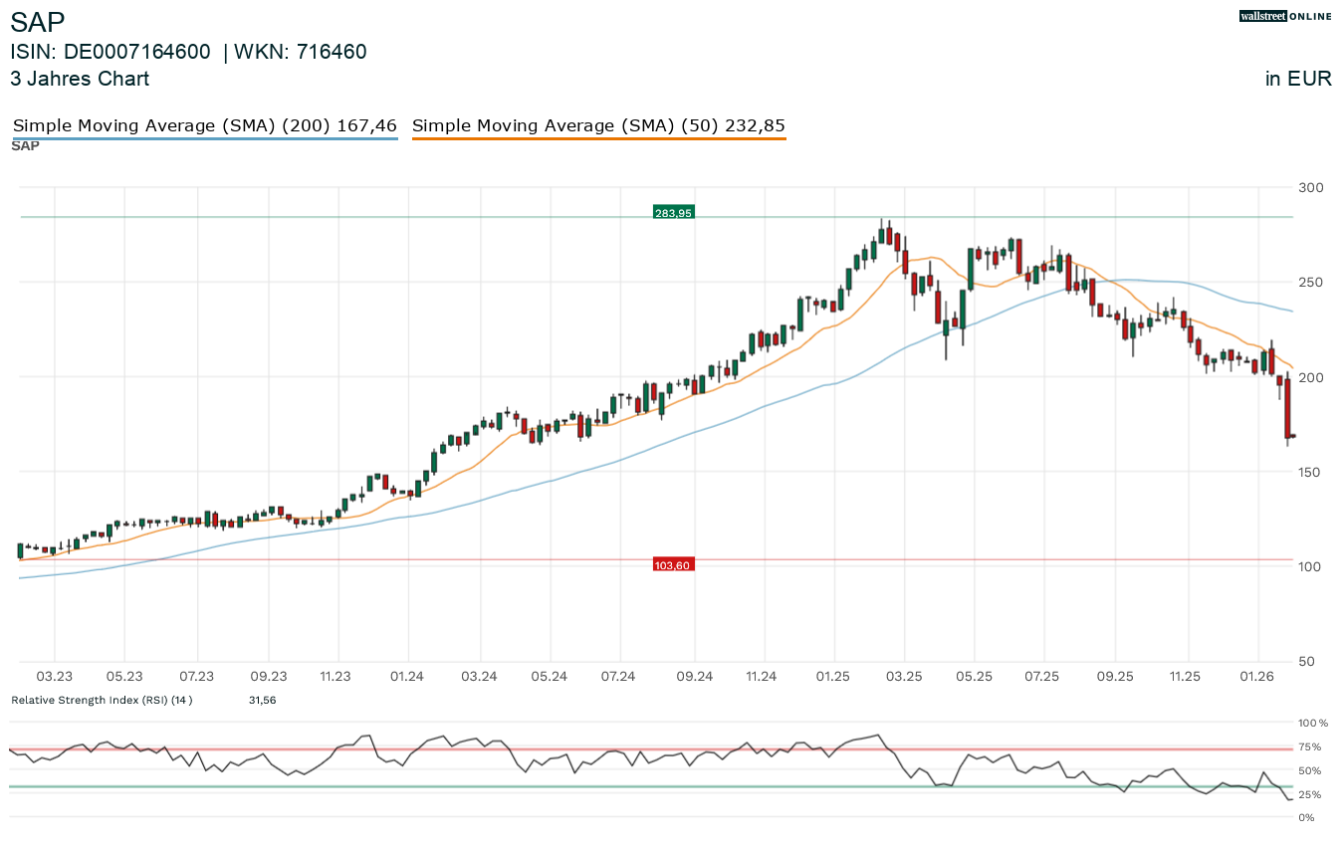Click the orange line under SMA (50)
The width and height of the screenshot is (1343, 844).
tap(598, 138)
